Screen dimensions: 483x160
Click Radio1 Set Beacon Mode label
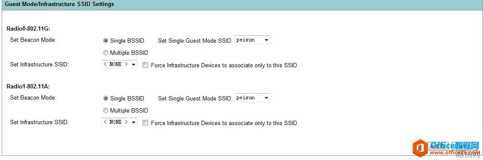click(33, 97)
